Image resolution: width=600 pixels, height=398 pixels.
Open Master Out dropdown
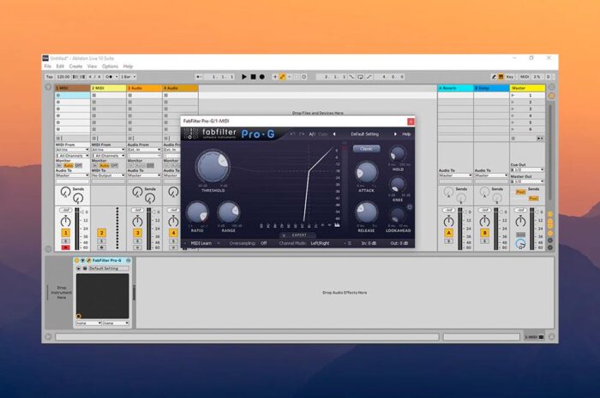527,181
